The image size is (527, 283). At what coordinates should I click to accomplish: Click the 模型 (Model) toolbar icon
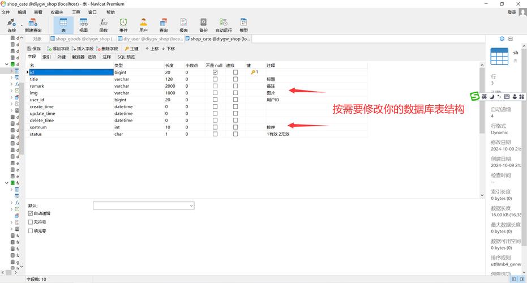coord(243,25)
